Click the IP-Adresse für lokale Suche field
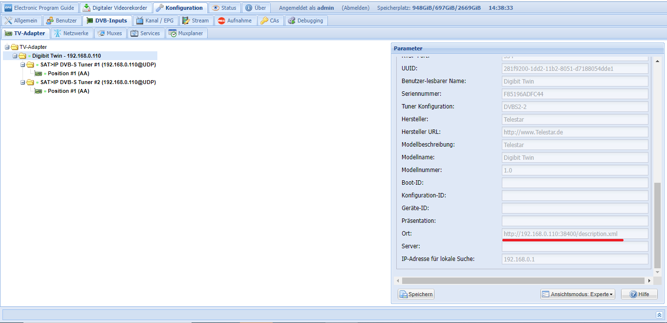The width and height of the screenshot is (667, 323). coord(575,259)
